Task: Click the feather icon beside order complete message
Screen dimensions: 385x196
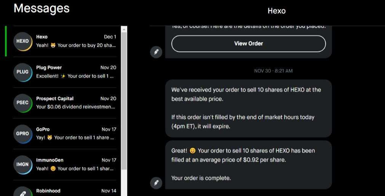Action: point(156,183)
